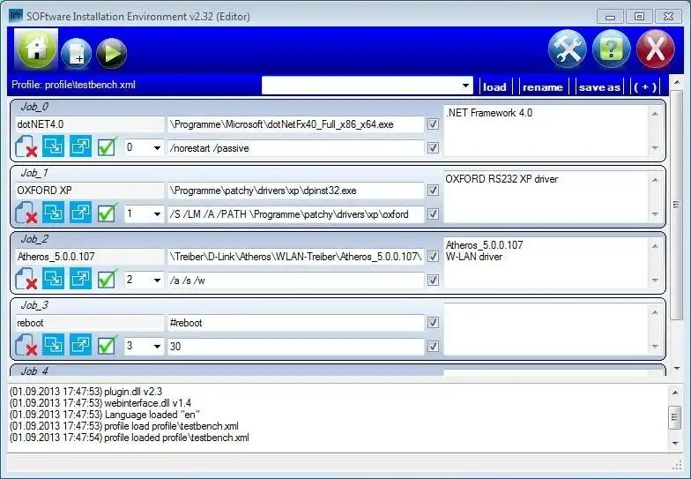Open Job_3 order dropdown showing 3
The image size is (691, 479).
tap(143, 346)
